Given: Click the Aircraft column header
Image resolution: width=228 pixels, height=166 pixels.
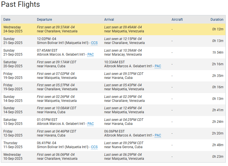Looking at the screenshot, I should [x=177, y=20].
